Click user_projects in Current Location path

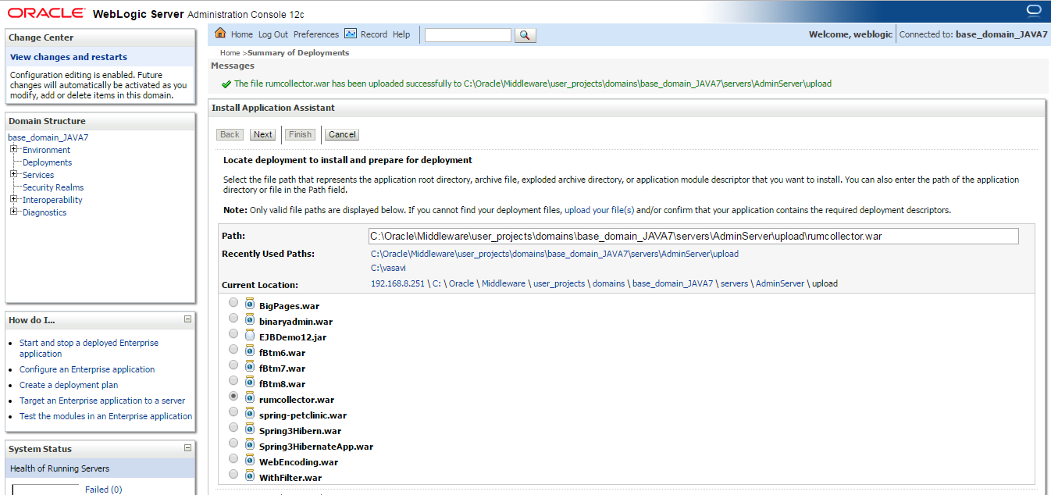559,283
